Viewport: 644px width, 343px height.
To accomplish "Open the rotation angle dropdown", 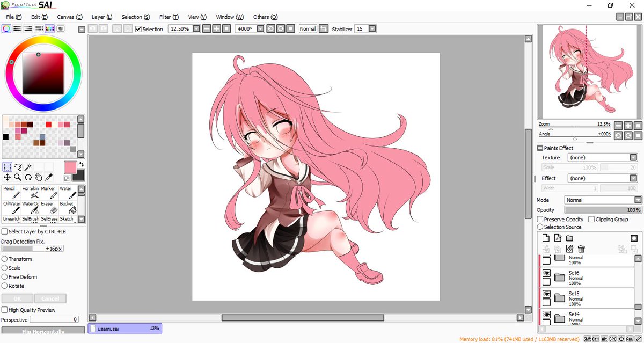I will point(260,28).
